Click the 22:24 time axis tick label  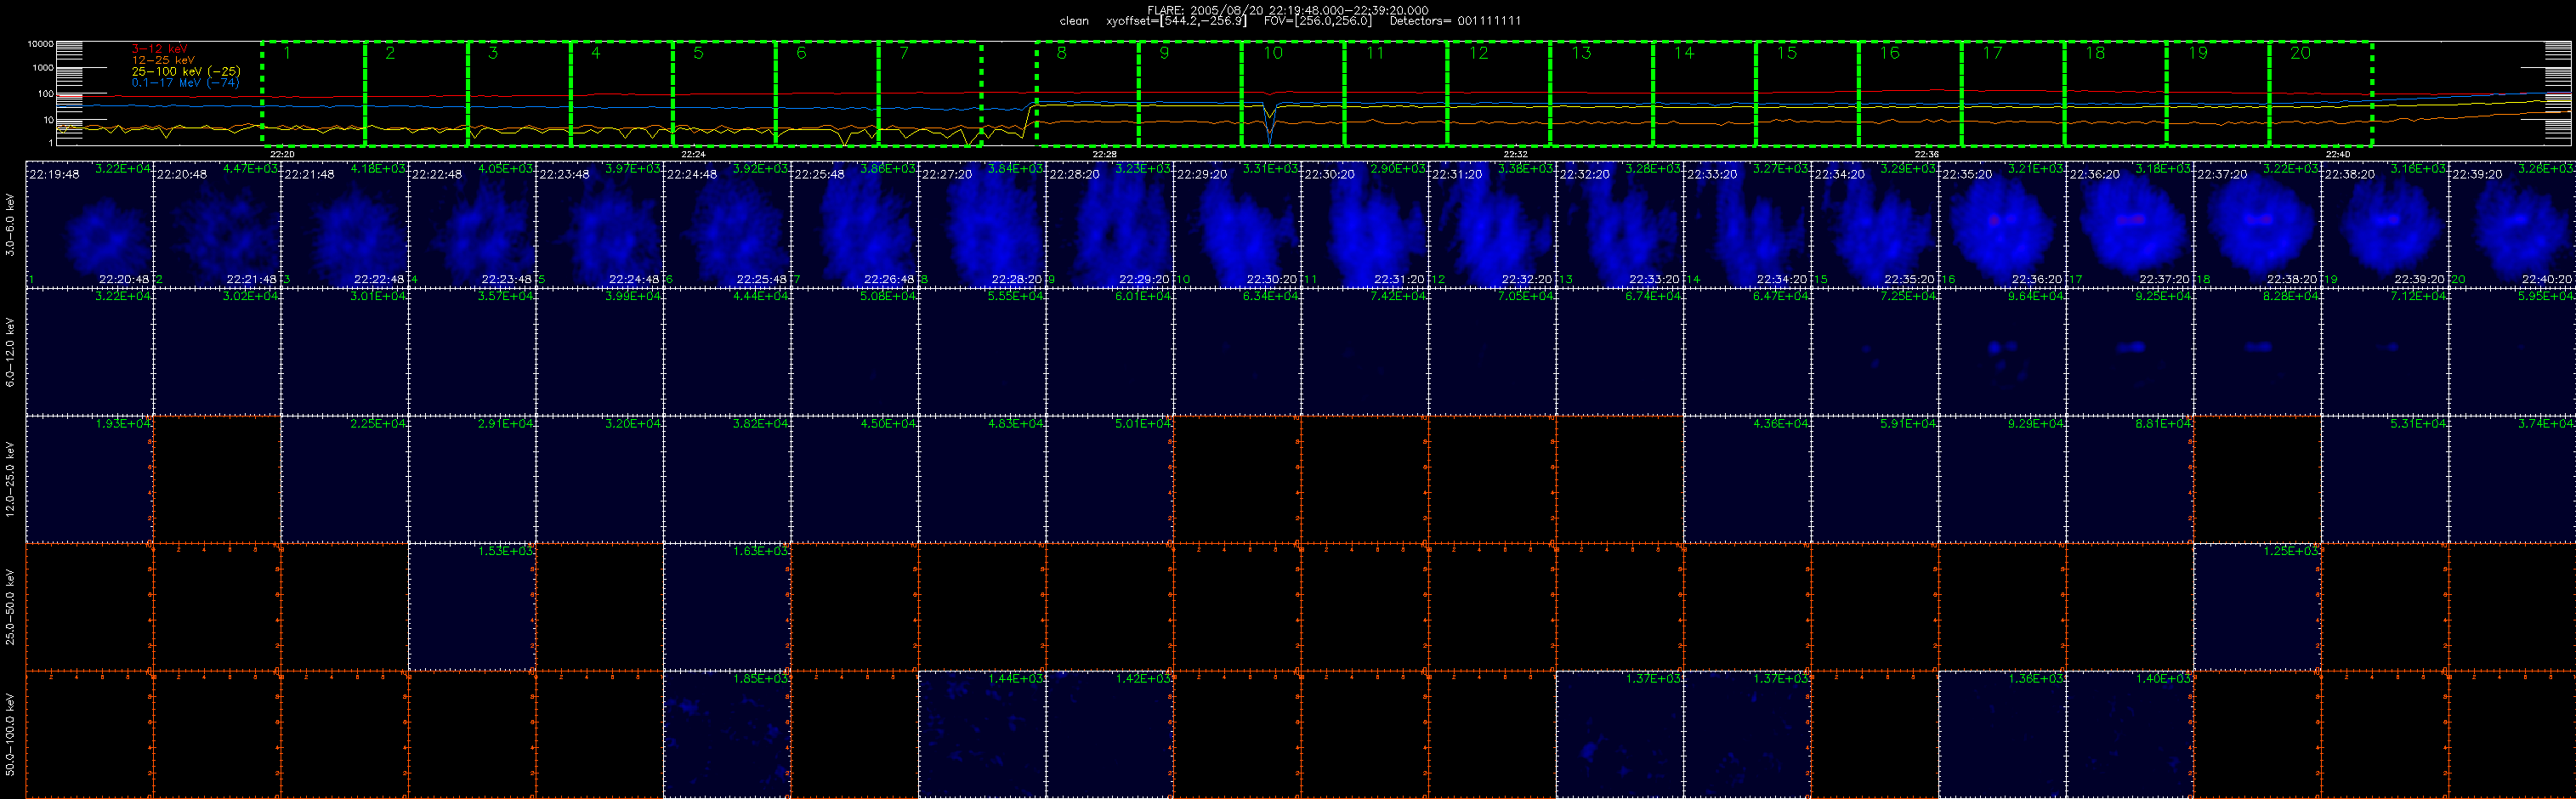693,154
